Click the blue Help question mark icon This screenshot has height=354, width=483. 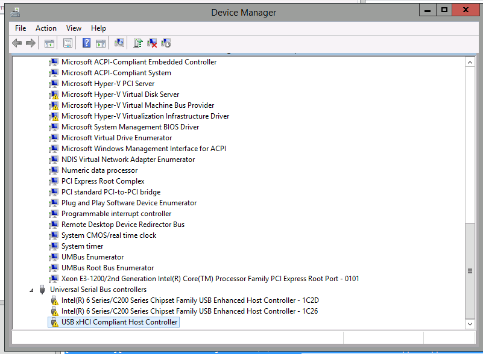tap(87, 43)
